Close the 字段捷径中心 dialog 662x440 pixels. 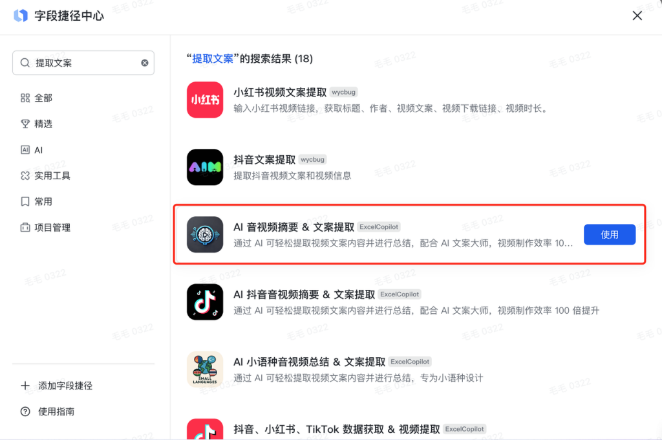(x=637, y=16)
